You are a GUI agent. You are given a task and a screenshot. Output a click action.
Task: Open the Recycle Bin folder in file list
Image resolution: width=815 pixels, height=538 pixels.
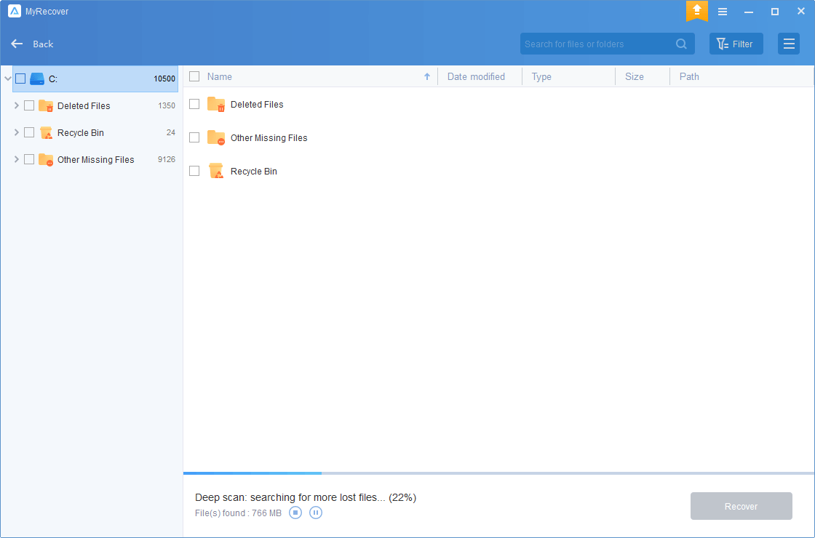[253, 172]
